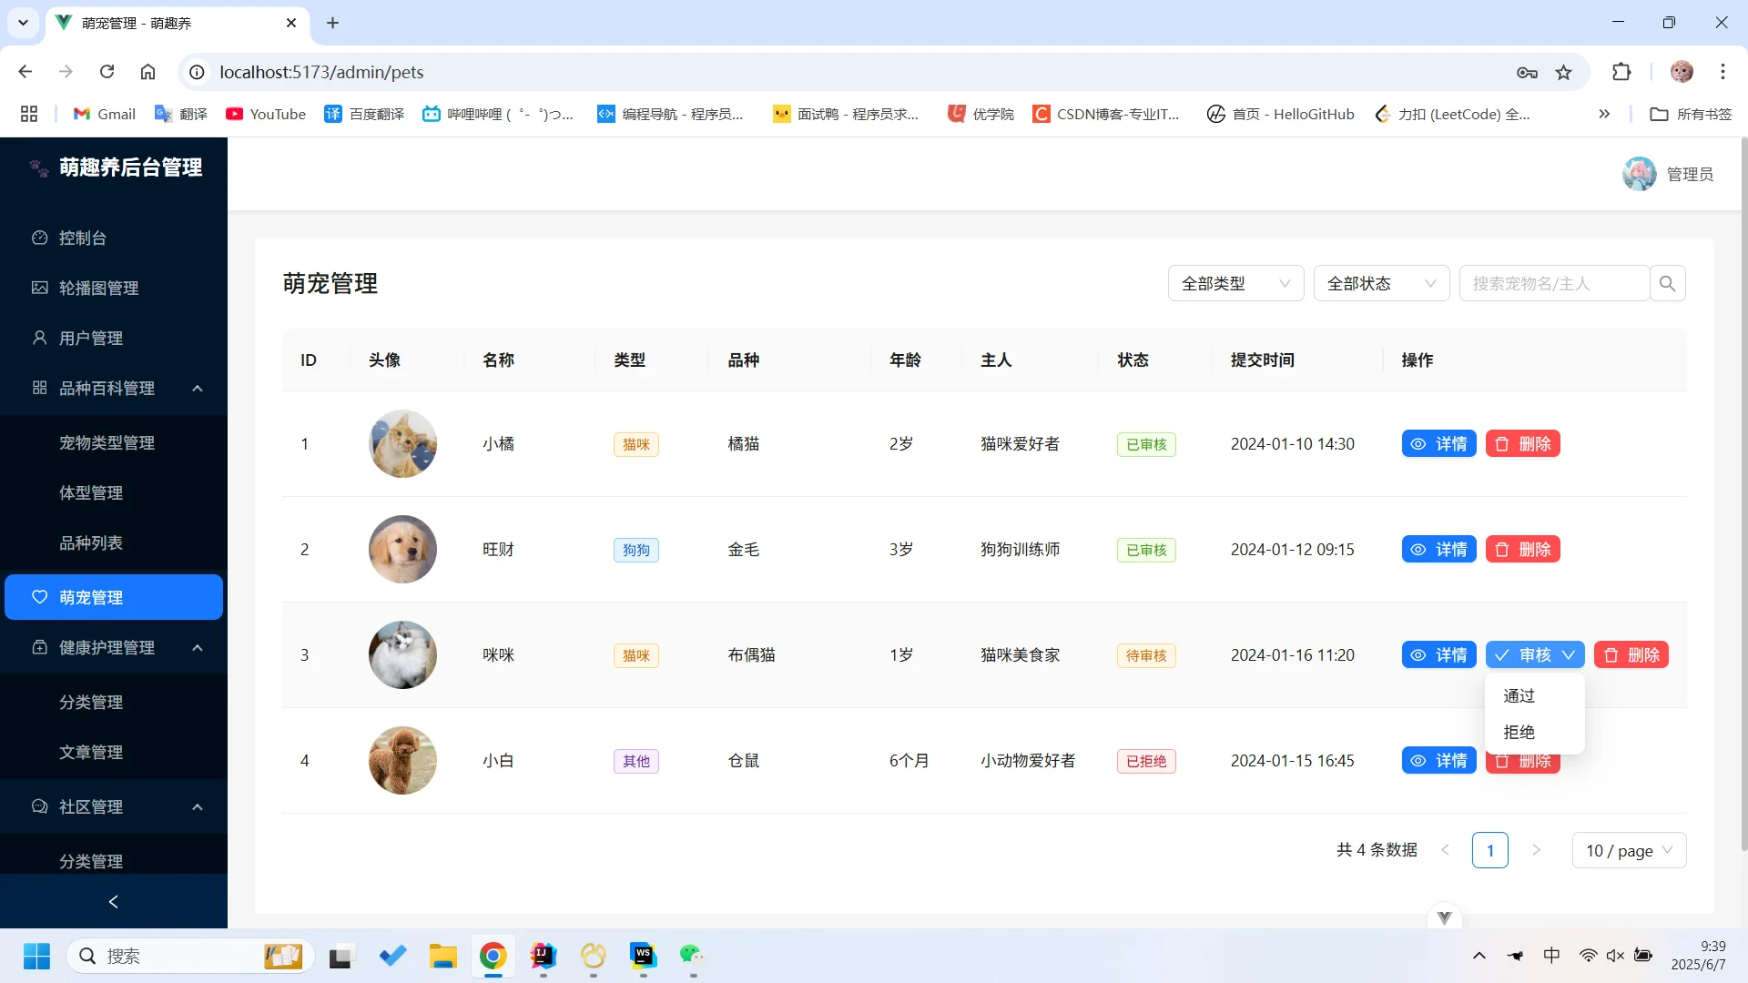The image size is (1748, 983).
Task: Click the search magnifier icon button
Action: 1667,283
